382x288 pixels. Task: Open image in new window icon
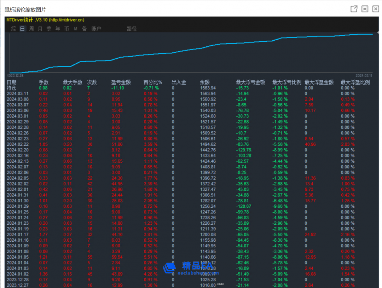pos(354,9)
